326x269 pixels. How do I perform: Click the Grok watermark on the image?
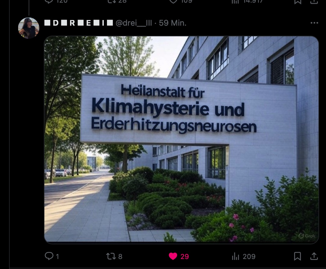click(x=307, y=236)
